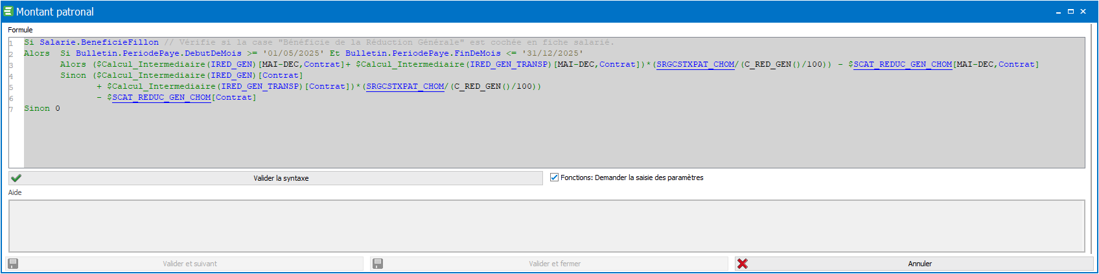Click the Valider et fermer button
Screen dimensions: 1099x274
549,264
